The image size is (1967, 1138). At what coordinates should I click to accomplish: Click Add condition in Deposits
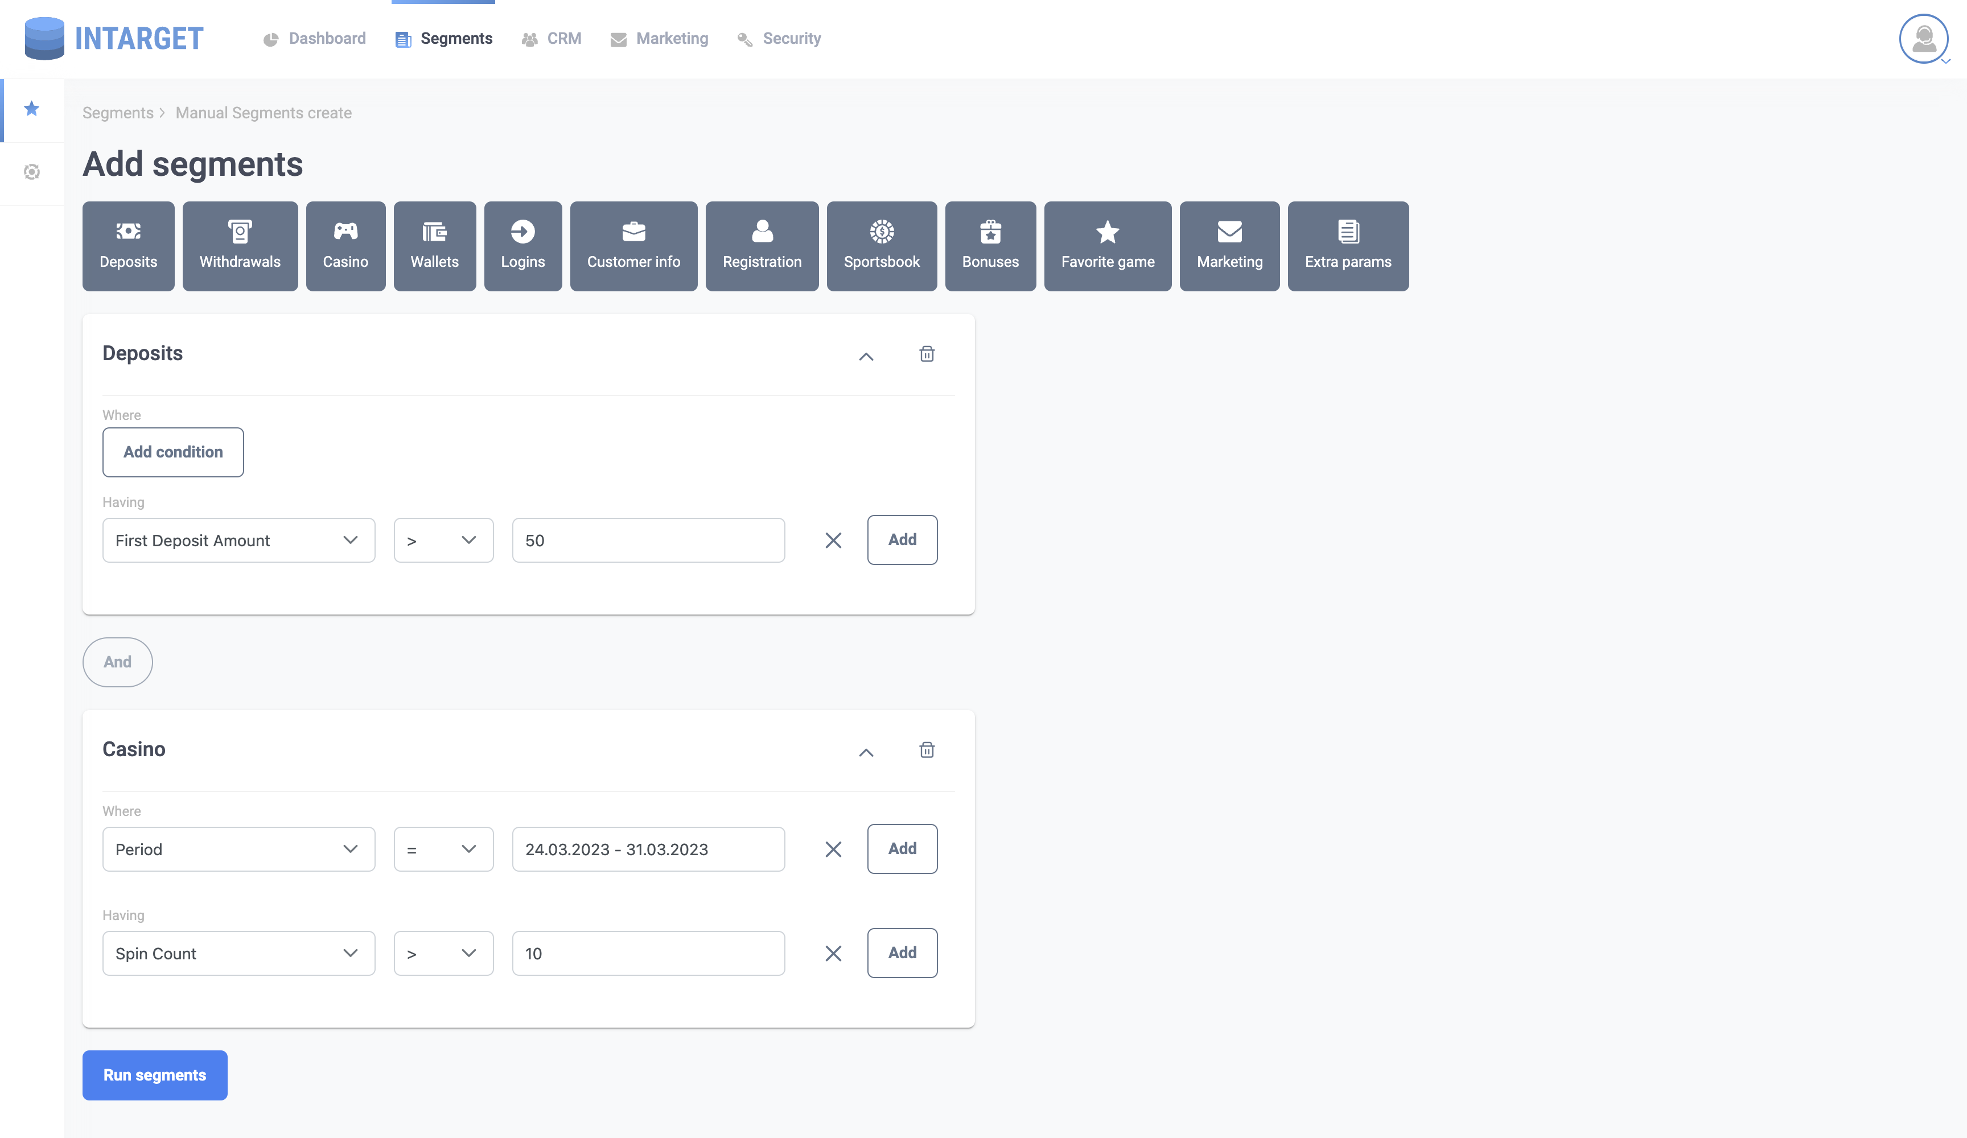click(x=173, y=452)
